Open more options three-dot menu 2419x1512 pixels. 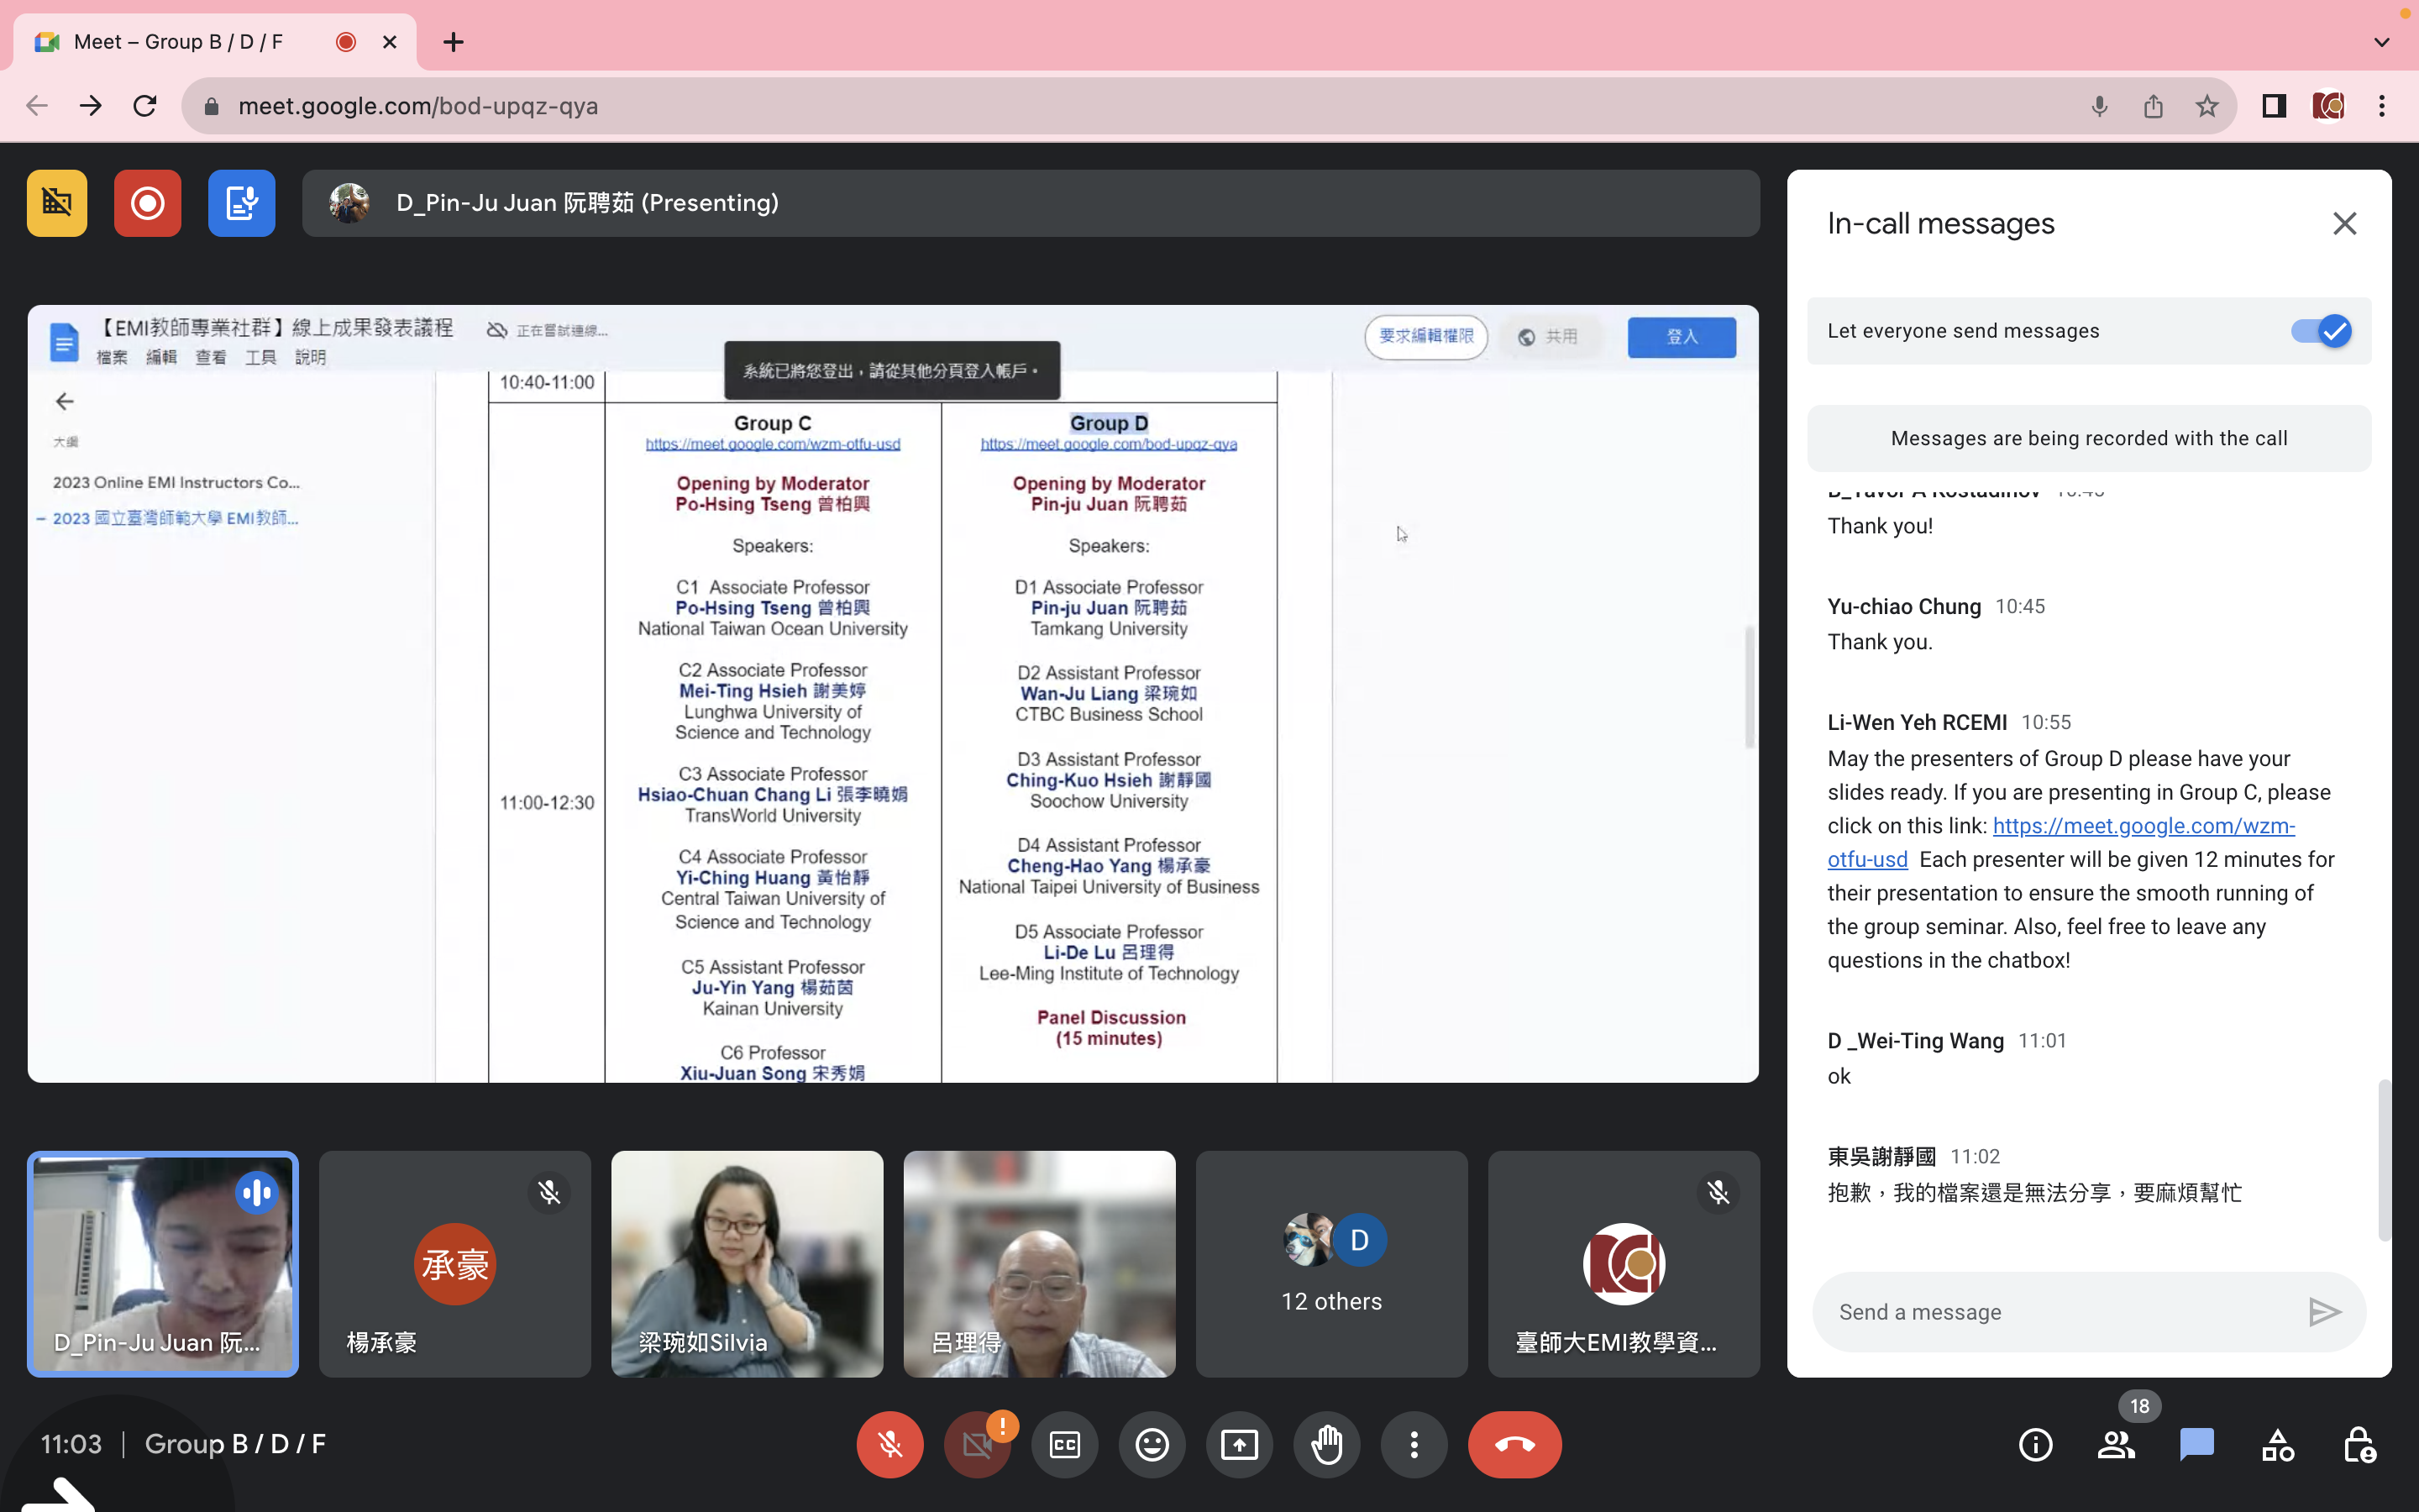[1414, 1444]
